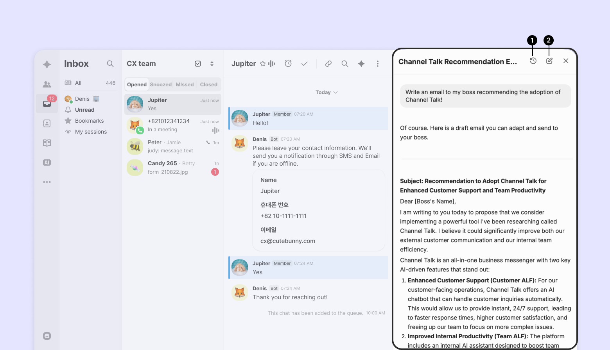Search the Inbox with magnifier icon
The image size is (610, 350).
110,64
